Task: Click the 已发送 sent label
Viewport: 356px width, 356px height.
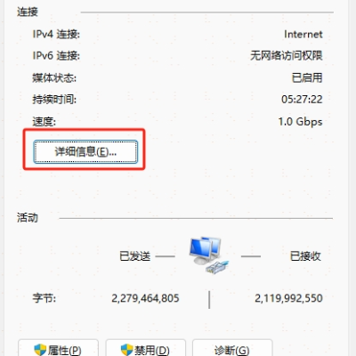Action: [135, 256]
